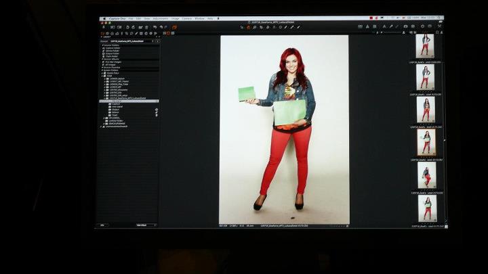Open the Metadata info tool tab

[x=146, y=33]
